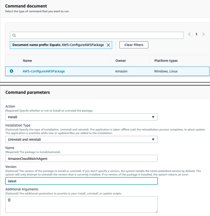Viewport: 210px width, 216px height.
Task: Go to previous page of documents
Action: click(189, 34)
